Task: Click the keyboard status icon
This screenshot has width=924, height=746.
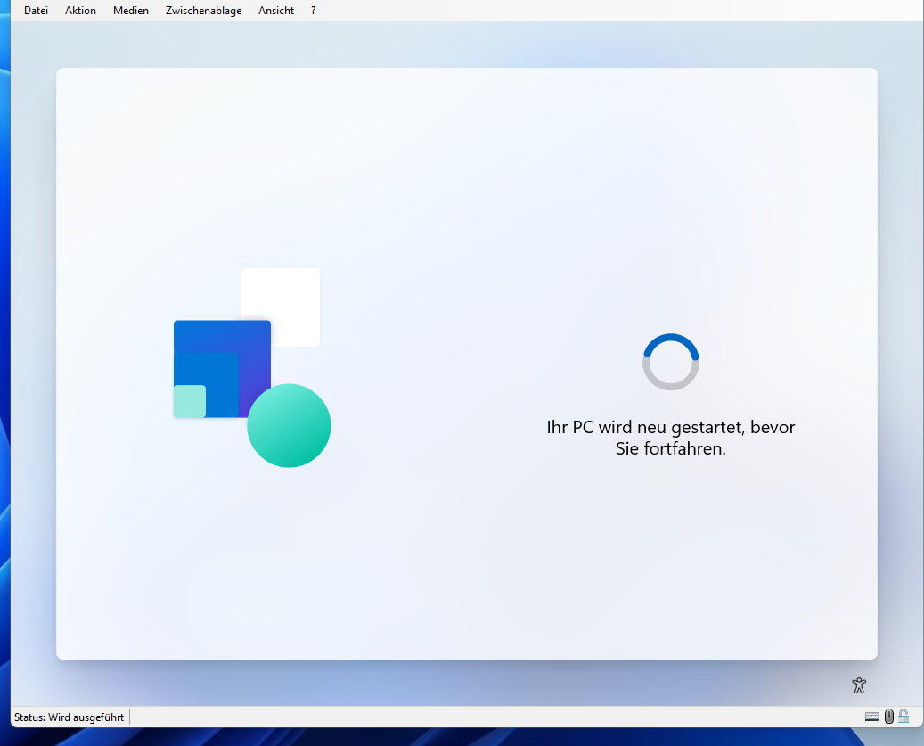Action: 872,717
